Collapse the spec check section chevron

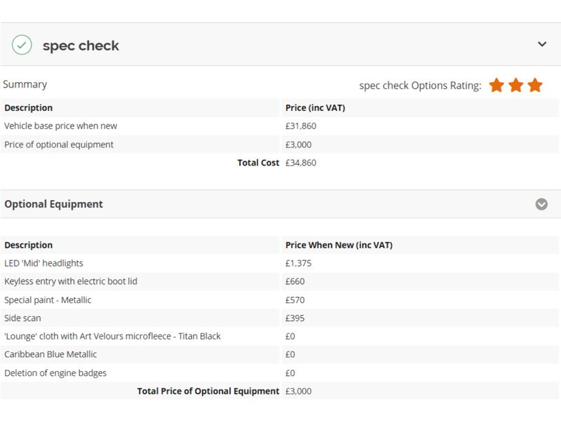click(542, 44)
